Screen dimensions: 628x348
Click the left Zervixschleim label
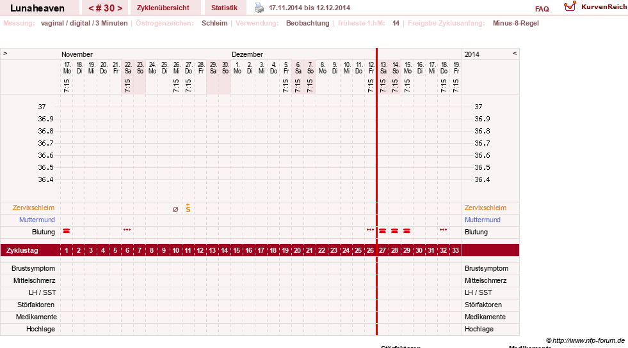point(33,208)
